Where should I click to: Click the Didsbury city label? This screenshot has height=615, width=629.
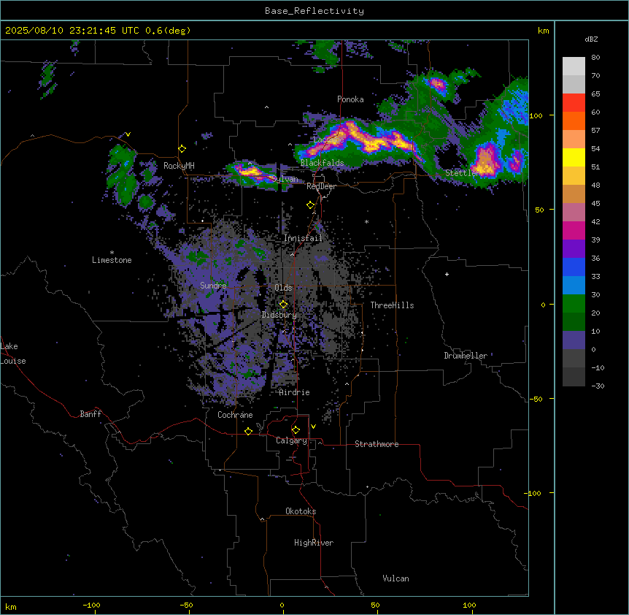coord(279,315)
